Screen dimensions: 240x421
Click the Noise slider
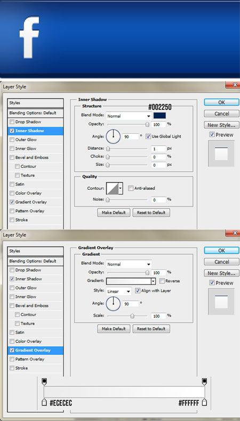(x=127, y=200)
